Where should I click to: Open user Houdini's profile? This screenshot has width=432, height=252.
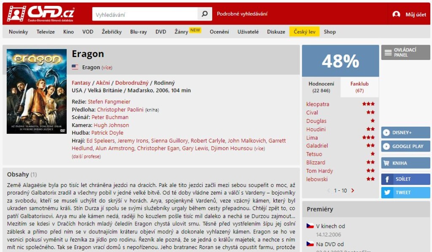click(316, 129)
